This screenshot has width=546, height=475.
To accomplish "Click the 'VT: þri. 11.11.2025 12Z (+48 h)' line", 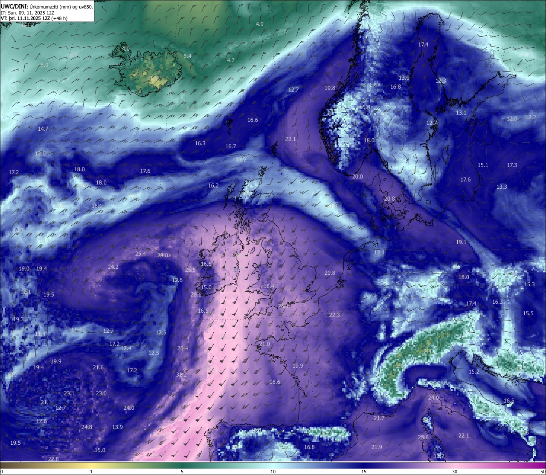I will coord(34,18).
